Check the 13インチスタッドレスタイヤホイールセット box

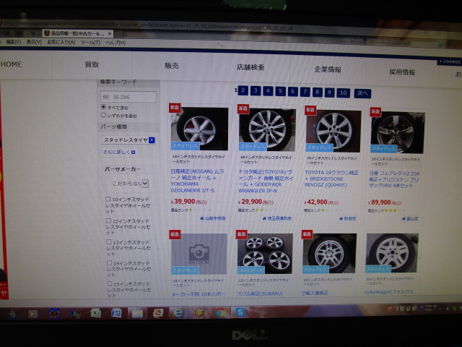click(x=109, y=242)
